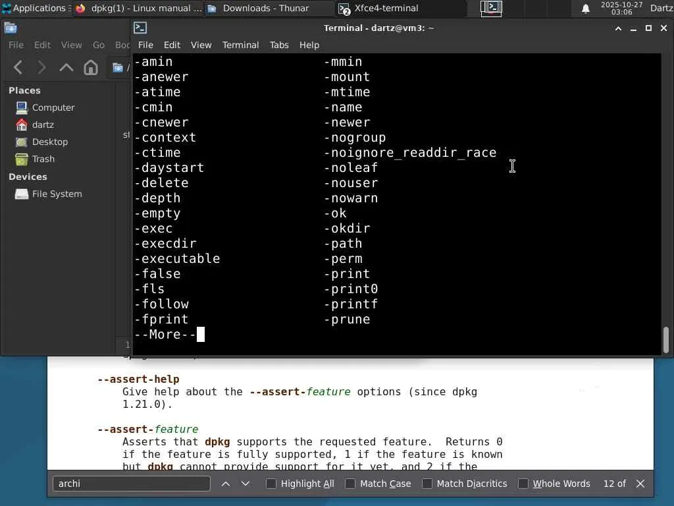Click the terminal scrollbar handle

[x=666, y=339]
